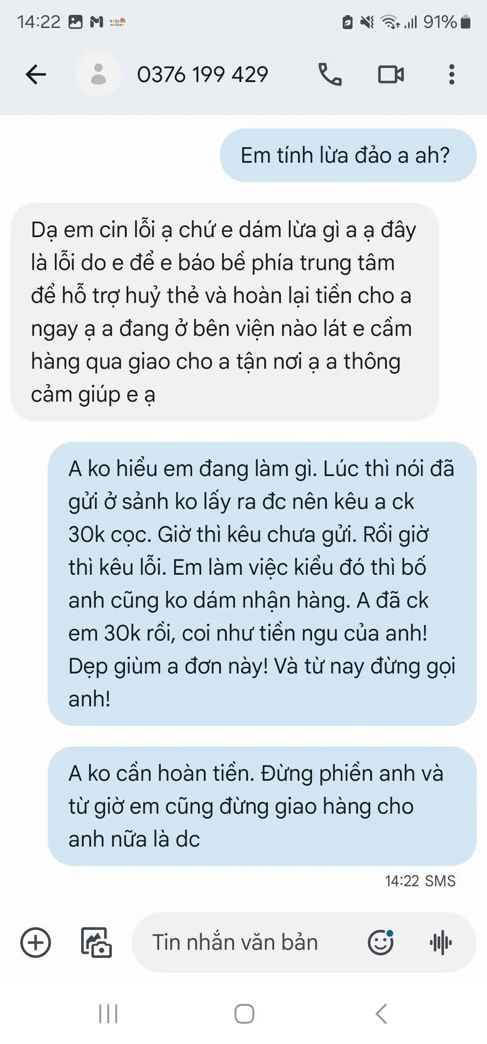
Task: Open recent apps from navigation bar
Action: (108, 1014)
